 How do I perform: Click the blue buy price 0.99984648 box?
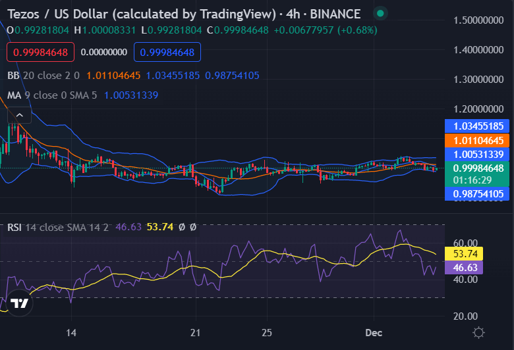pos(167,52)
